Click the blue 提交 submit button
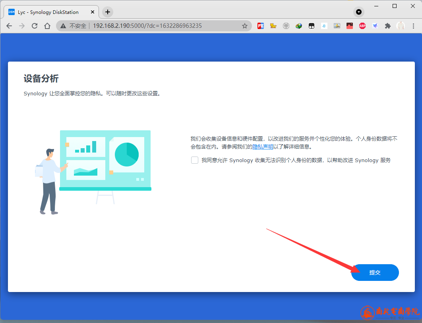422x323 pixels. tap(375, 273)
